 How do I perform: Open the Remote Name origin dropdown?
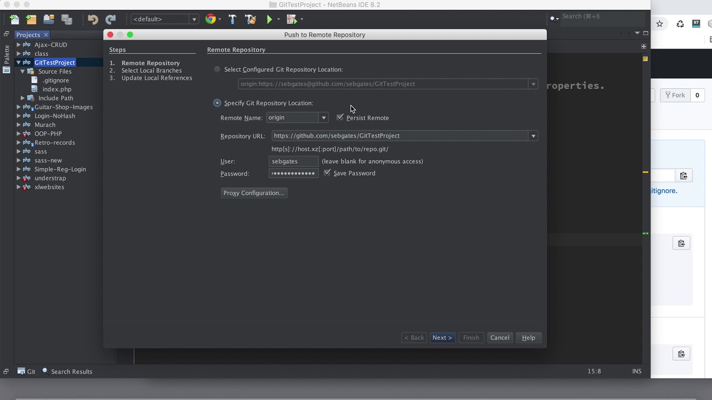click(323, 118)
